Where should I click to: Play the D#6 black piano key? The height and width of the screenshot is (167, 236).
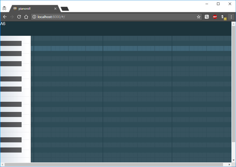11,79
